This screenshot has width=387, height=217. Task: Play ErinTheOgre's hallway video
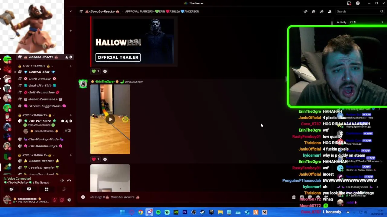point(110,119)
